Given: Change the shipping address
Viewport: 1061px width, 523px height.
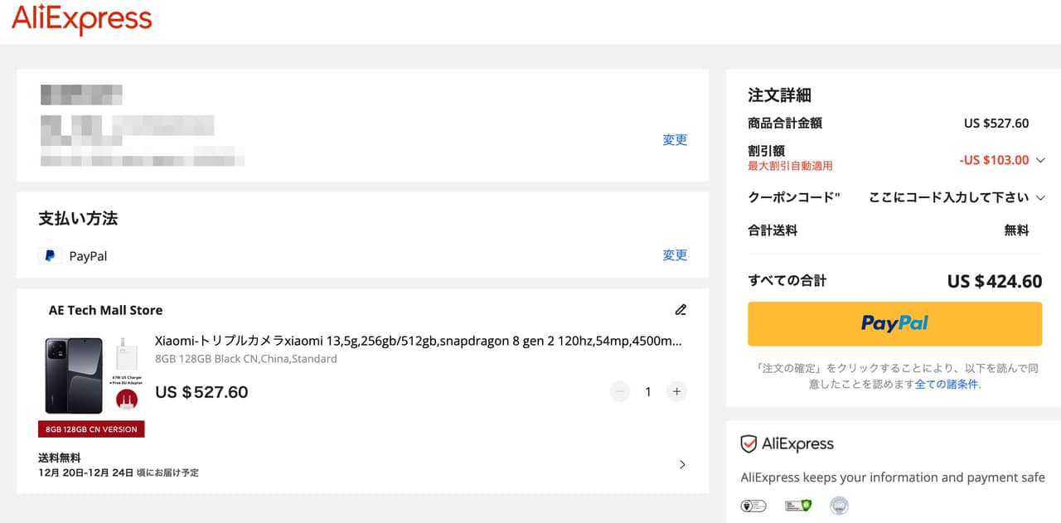Looking at the screenshot, I should click(675, 140).
